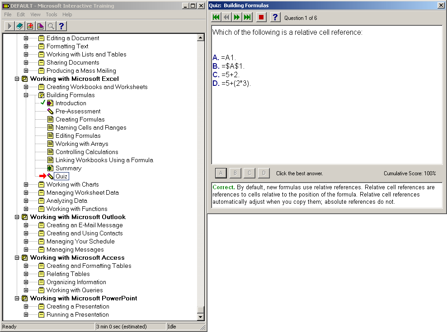Open the View menu

pos(35,14)
